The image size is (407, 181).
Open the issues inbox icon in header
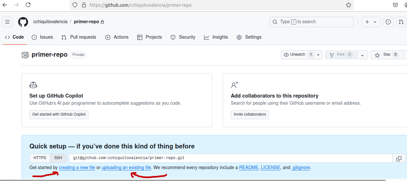tap(388, 22)
